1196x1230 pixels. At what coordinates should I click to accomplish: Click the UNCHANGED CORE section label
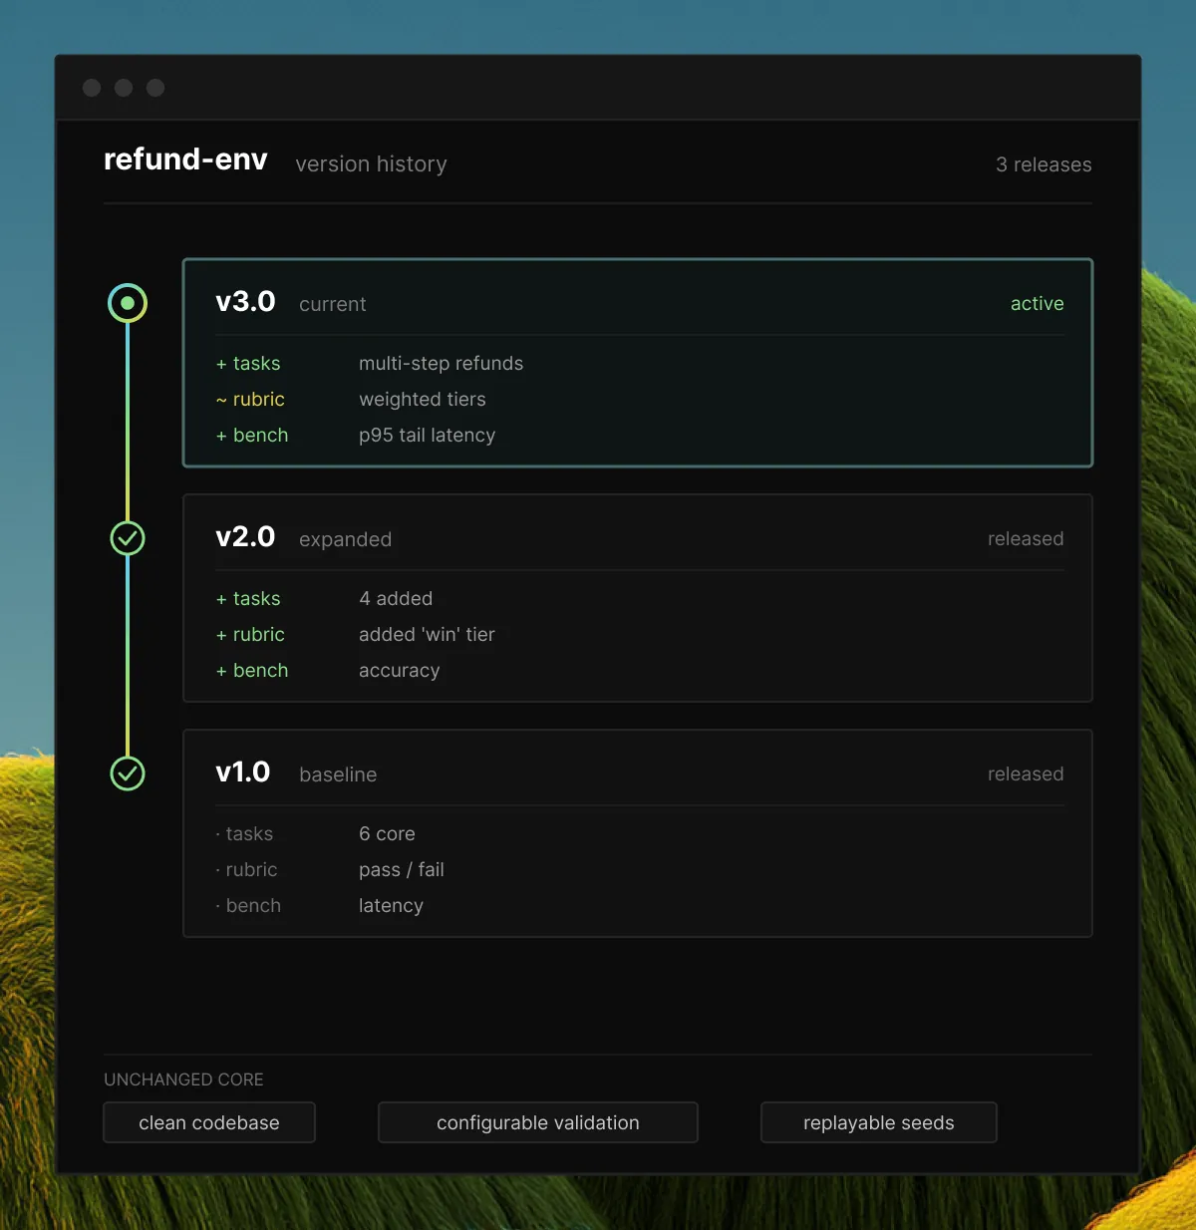click(x=183, y=1079)
